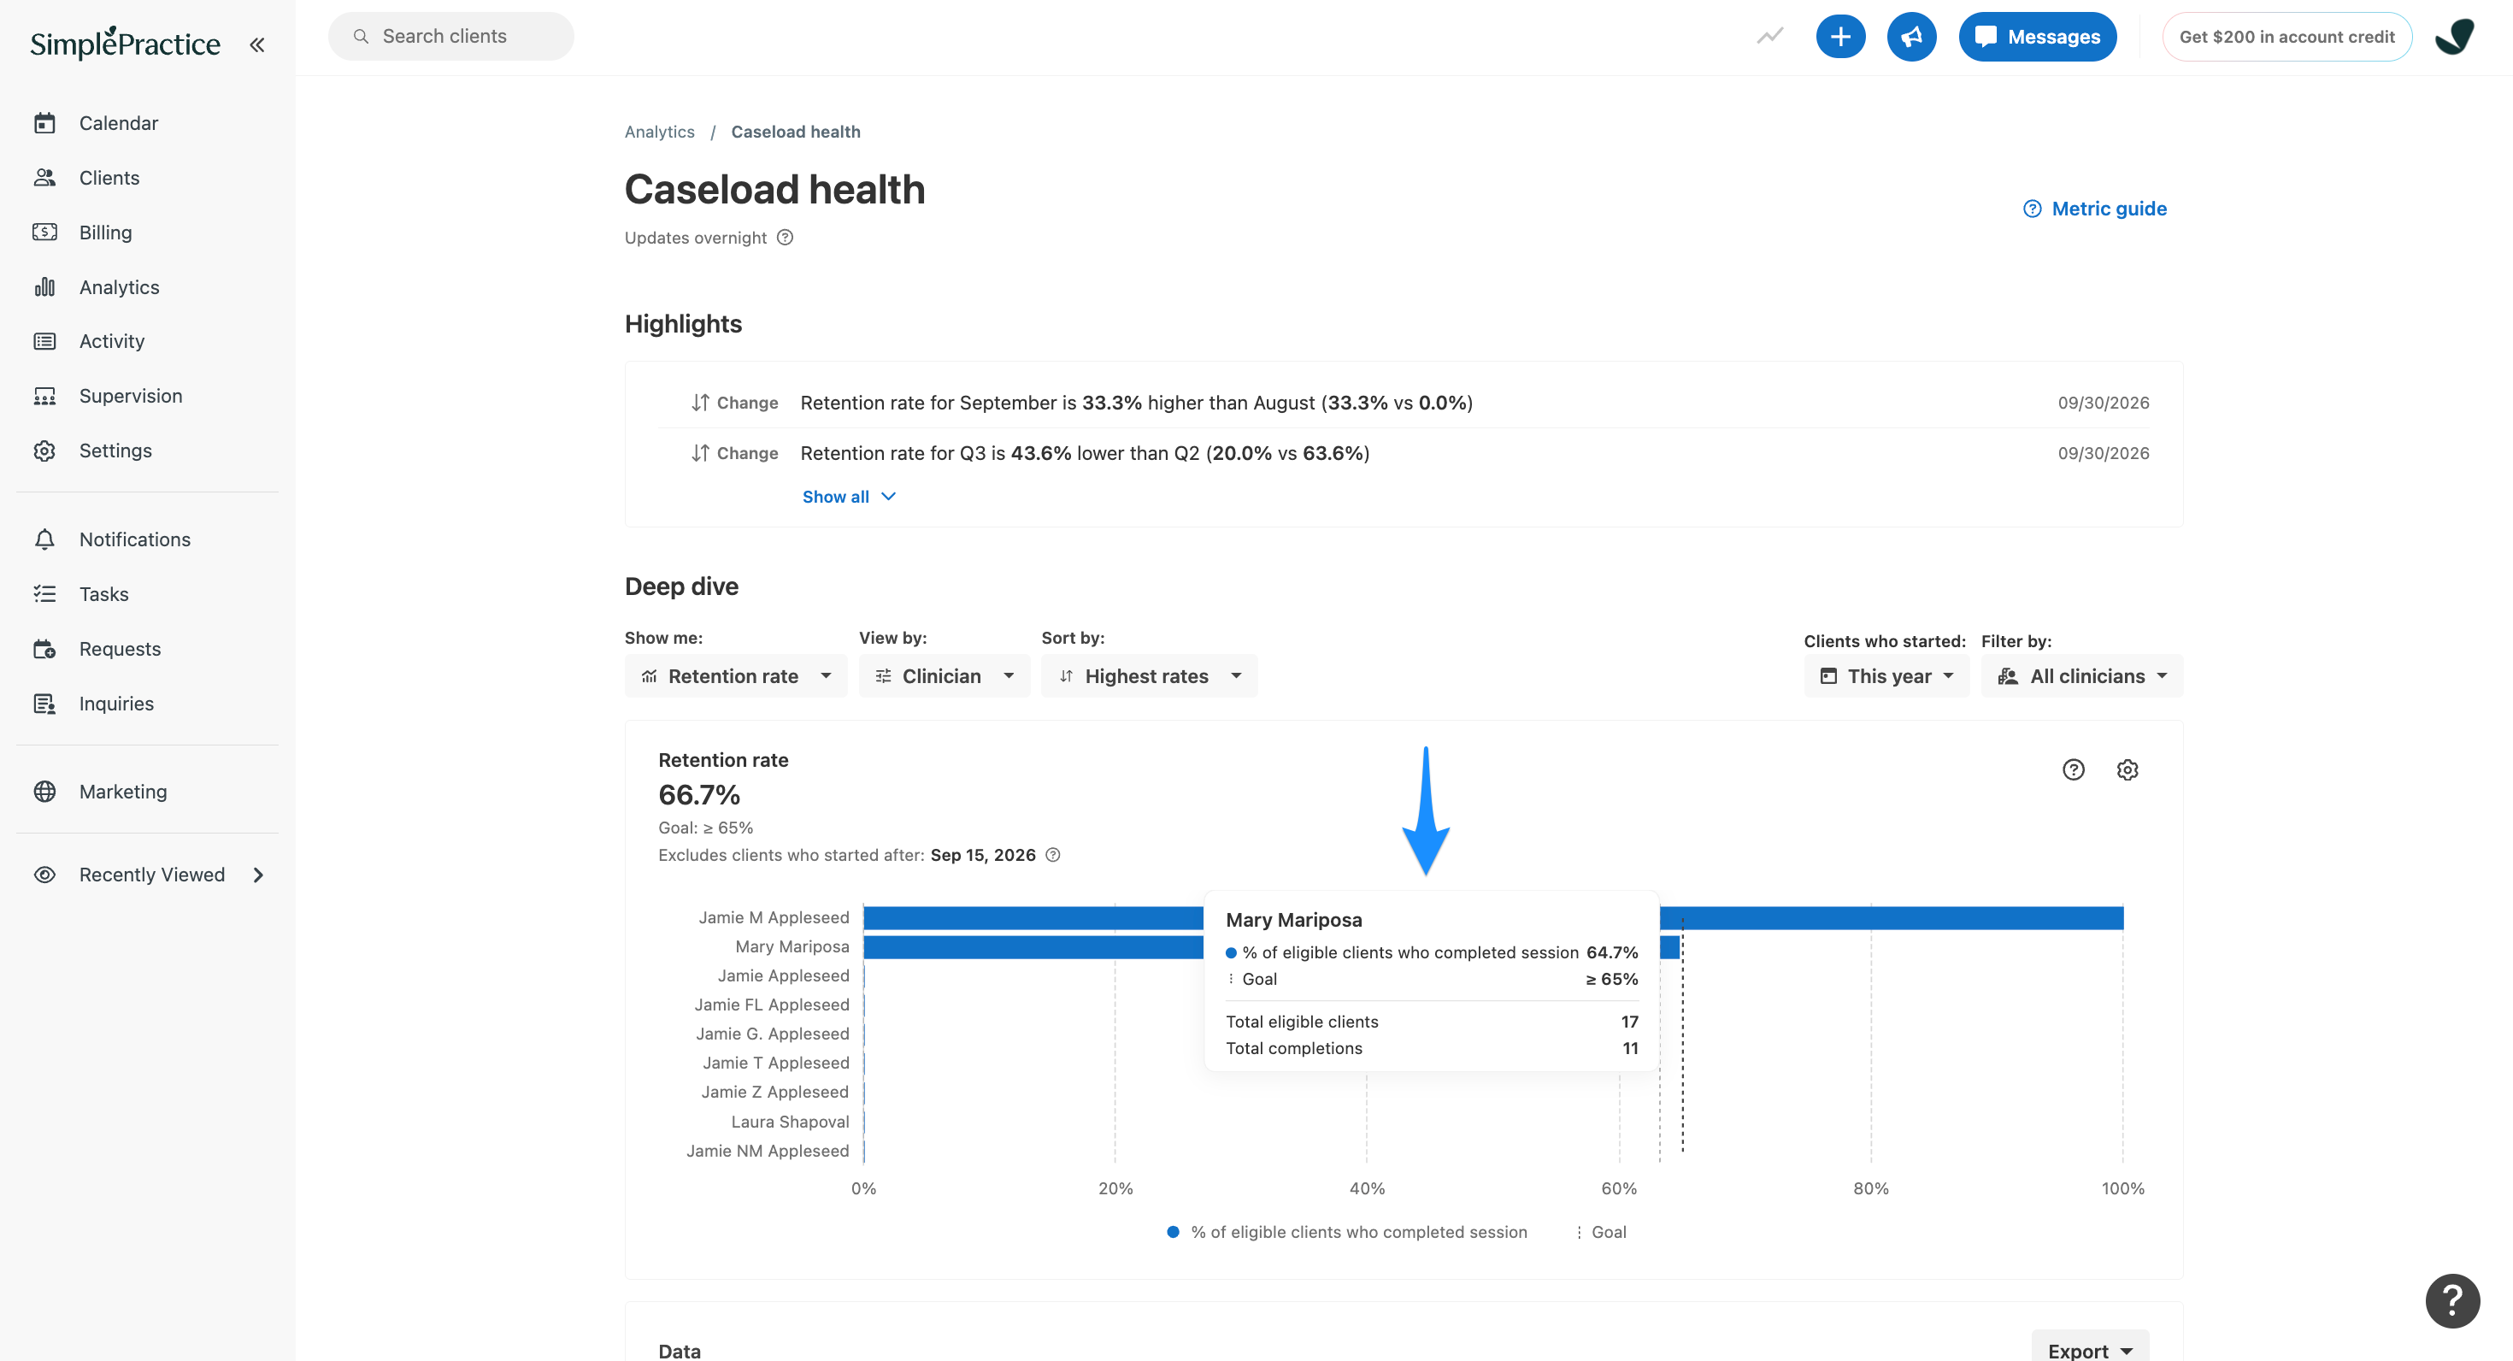
Task: Open the Metric guide link
Action: click(x=2094, y=209)
